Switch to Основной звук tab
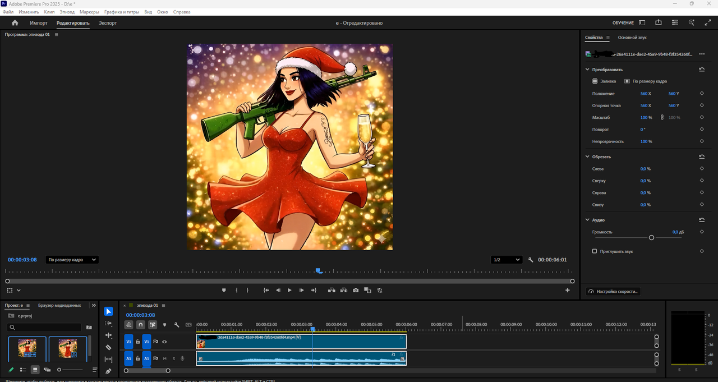This screenshot has height=382, width=718. pos(632,38)
